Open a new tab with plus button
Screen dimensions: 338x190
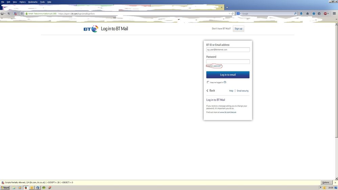[227, 7]
